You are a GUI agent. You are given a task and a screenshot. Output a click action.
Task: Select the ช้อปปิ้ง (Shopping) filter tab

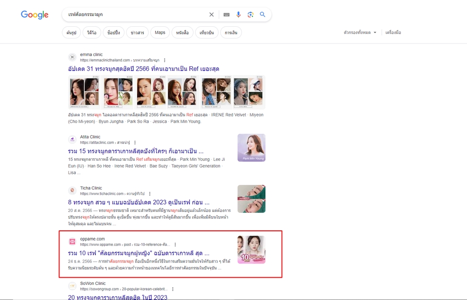[113, 33]
